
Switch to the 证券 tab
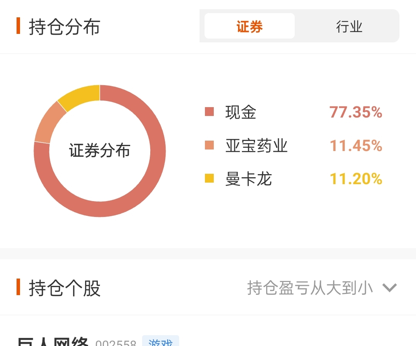tap(249, 26)
